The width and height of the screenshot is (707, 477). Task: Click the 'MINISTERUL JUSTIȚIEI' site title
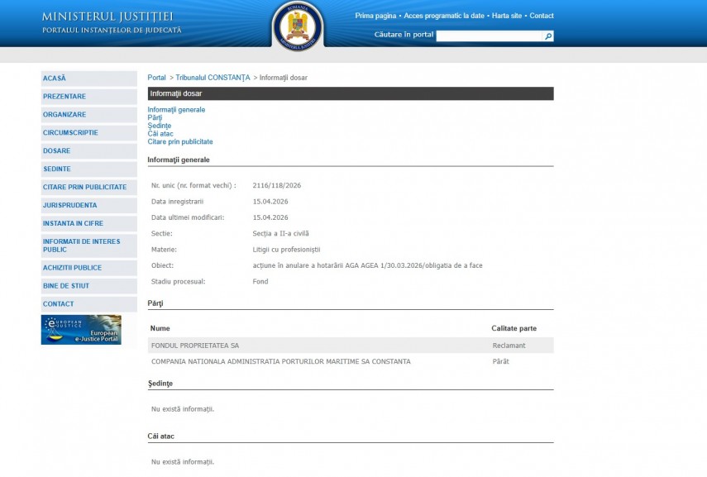coord(108,17)
